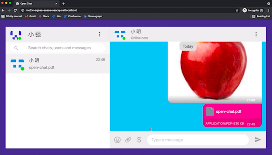Viewport: 272px width, 155px height.
Task: Focus the Type a message field
Action: tap(197, 140)
